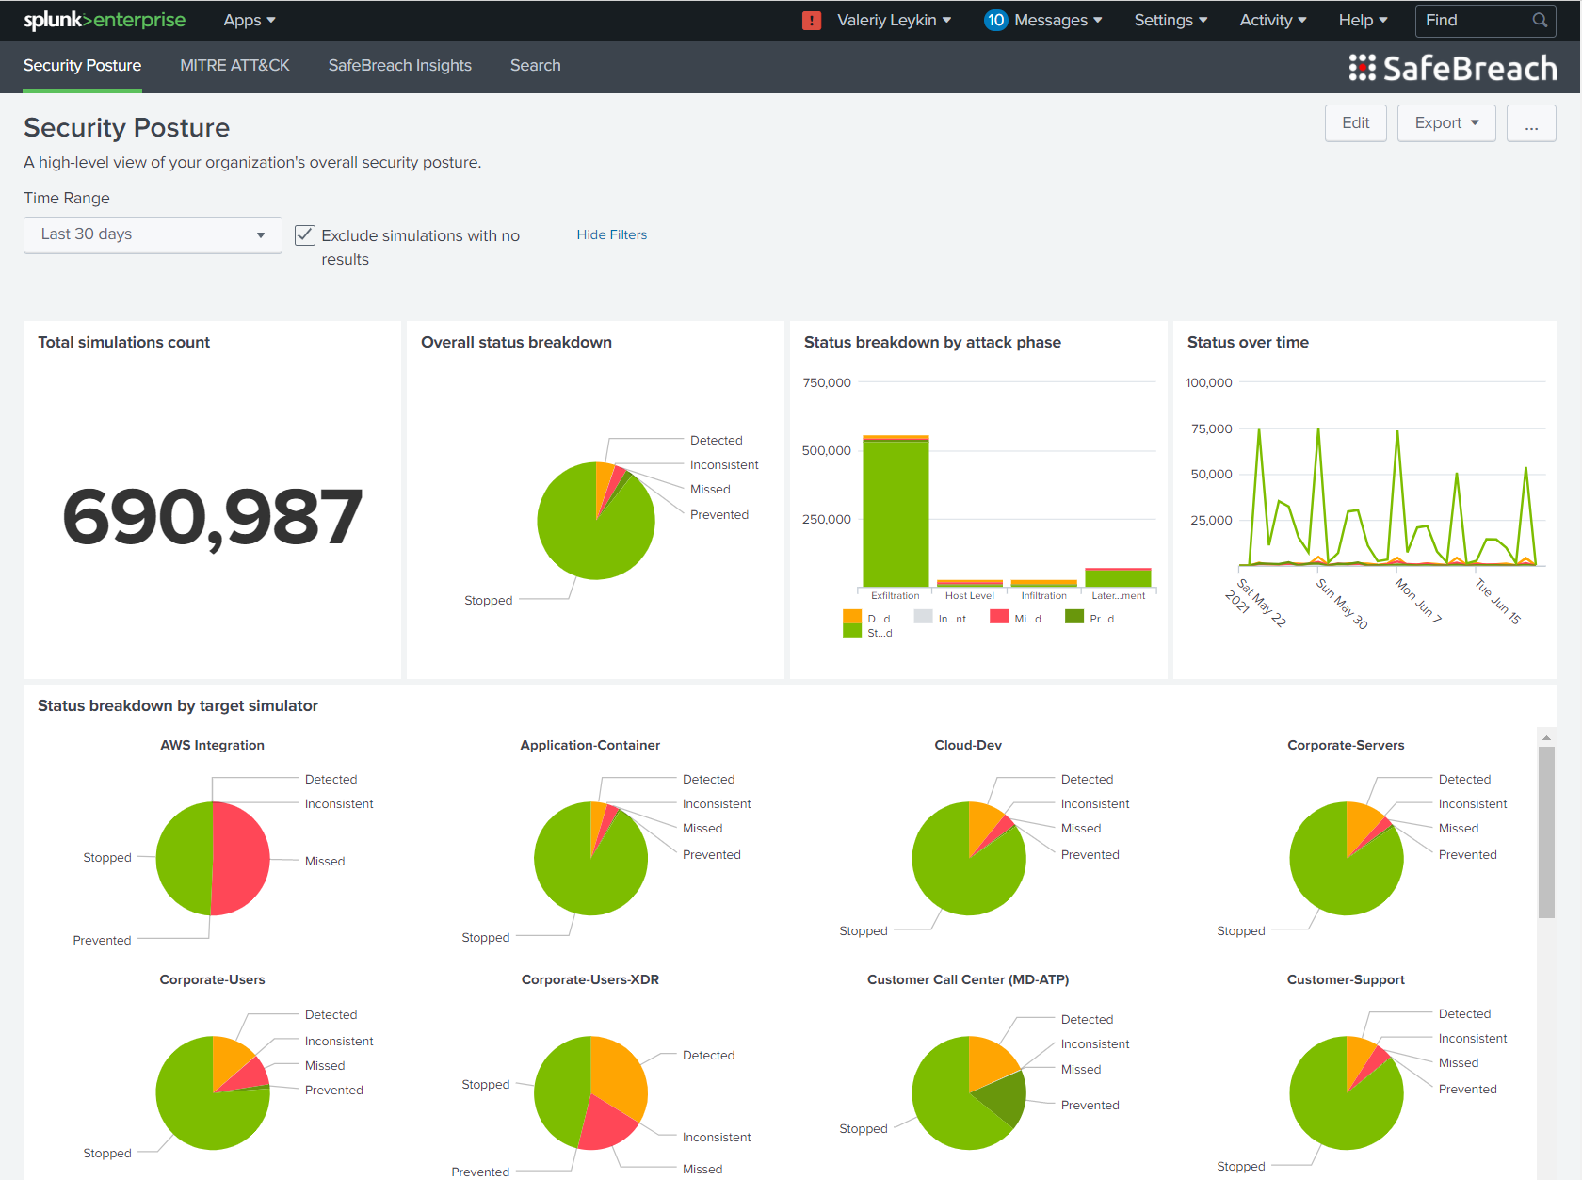This screenshot has height=1180, width=1582.
Task: Click the search magnifier icon in Find box
Action: point(1540,20)
